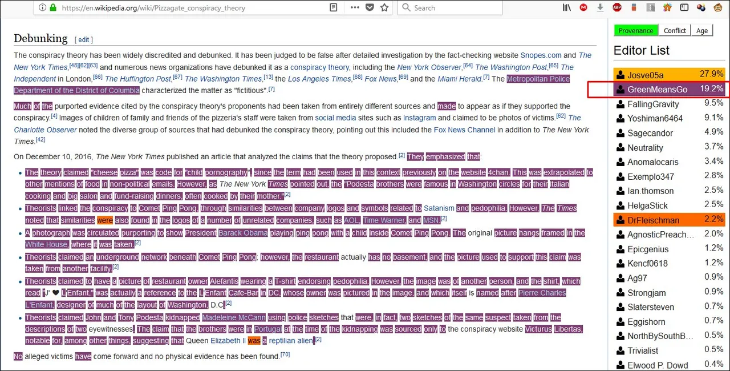Open Adblock Plus extension icon
Image resolution: width=730 pixels, height=371 pixels.
click(x=617, y=7)
